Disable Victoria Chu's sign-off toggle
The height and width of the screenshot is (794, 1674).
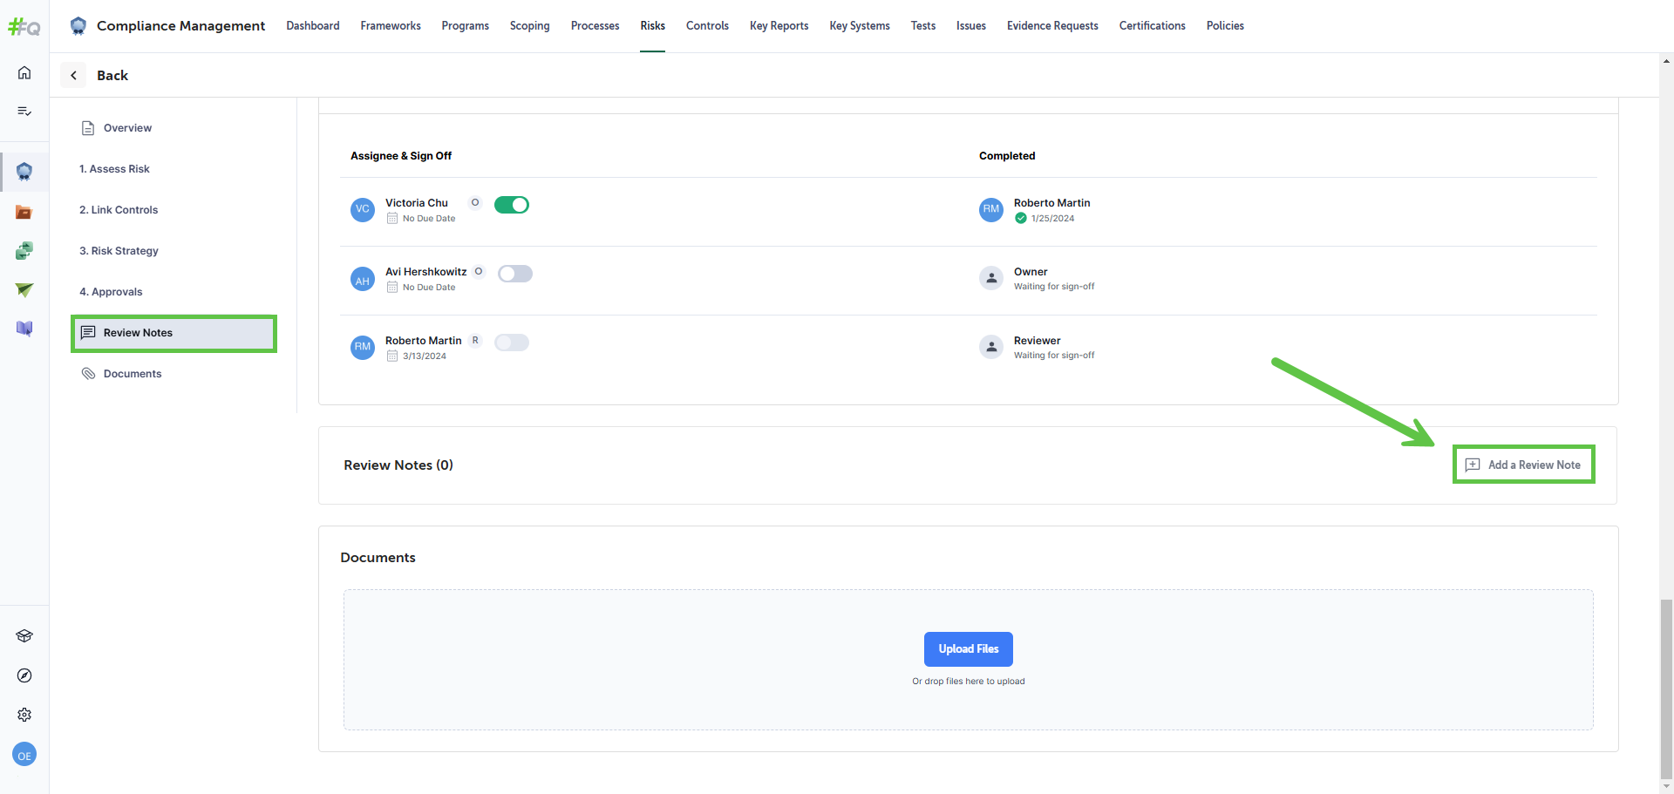point(512,205)
